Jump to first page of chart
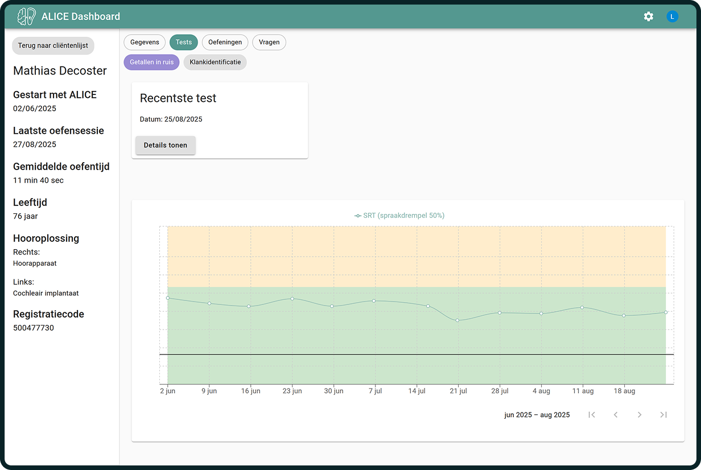 click(592, 415)
